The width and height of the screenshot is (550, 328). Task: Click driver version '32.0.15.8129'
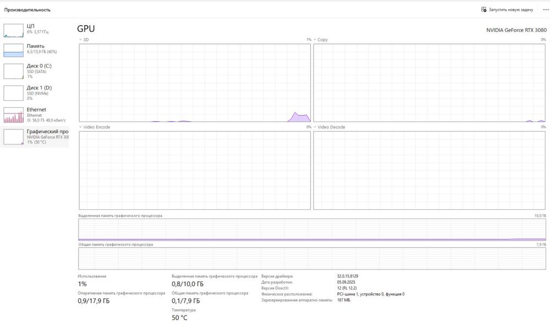348,276
